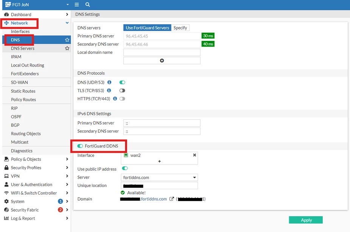
Task: Toggle Use public IP address switch
Action: click(x=125, y=168)
